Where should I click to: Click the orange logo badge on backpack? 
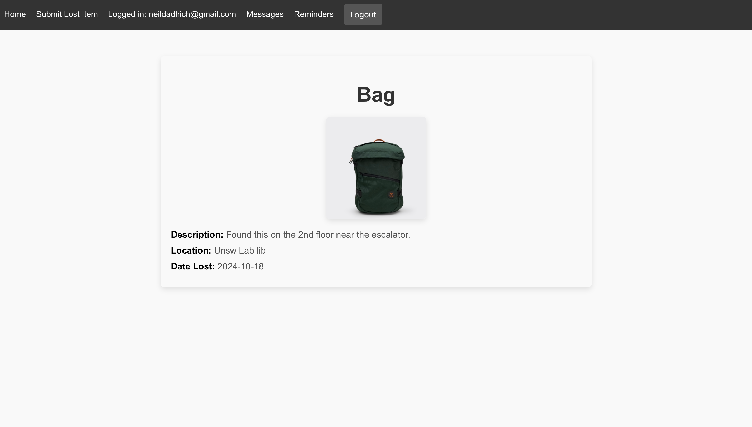pos(391,195)
